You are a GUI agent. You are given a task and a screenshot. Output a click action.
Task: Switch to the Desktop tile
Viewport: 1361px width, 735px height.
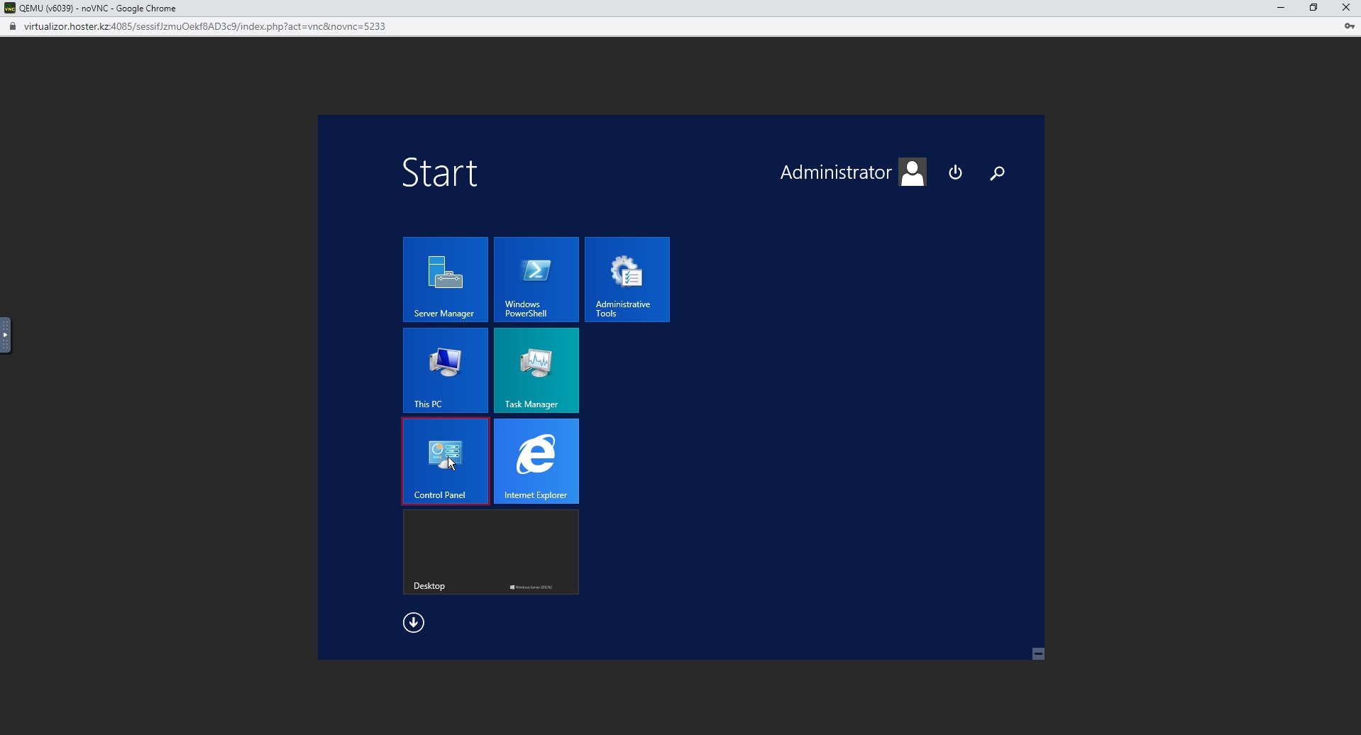491,552
